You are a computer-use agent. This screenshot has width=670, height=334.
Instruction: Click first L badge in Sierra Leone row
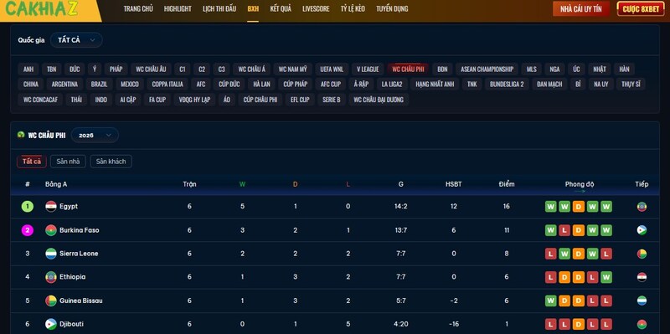551,254
